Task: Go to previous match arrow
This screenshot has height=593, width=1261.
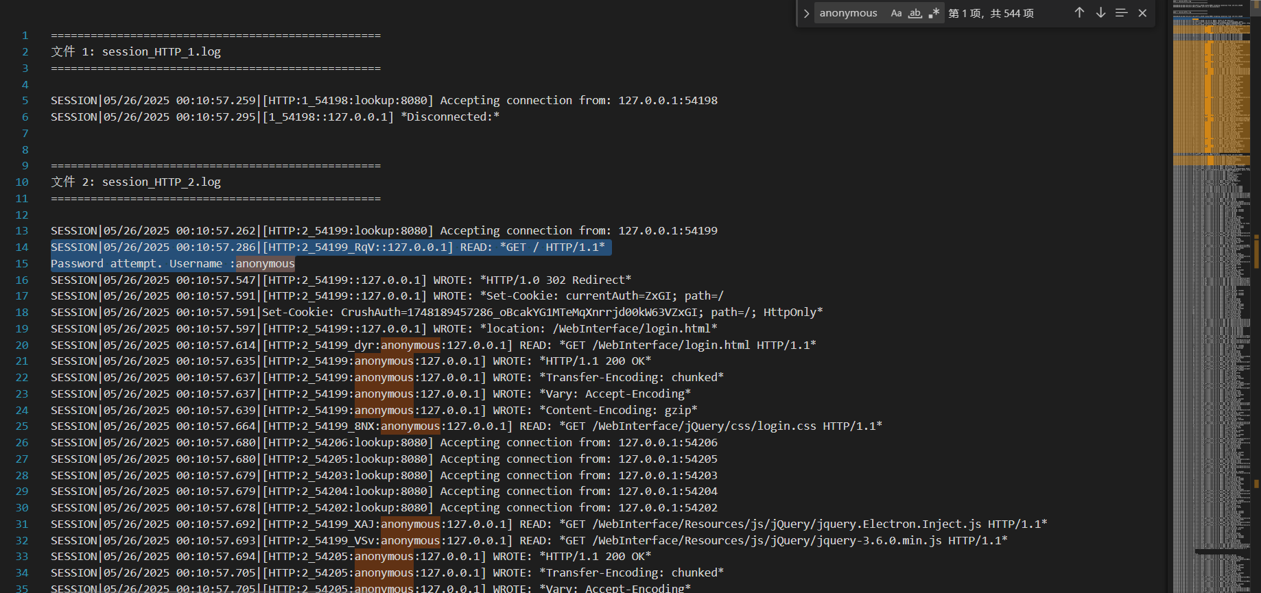Action: [1079, 13]
